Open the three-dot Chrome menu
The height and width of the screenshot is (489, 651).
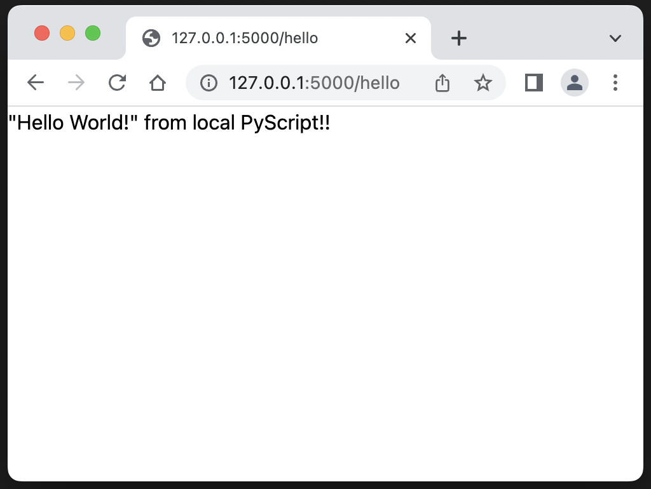pos(615,83)
